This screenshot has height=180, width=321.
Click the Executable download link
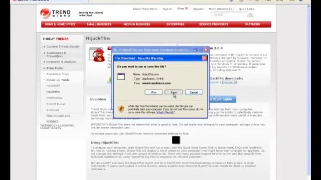[x=229, y=82]
